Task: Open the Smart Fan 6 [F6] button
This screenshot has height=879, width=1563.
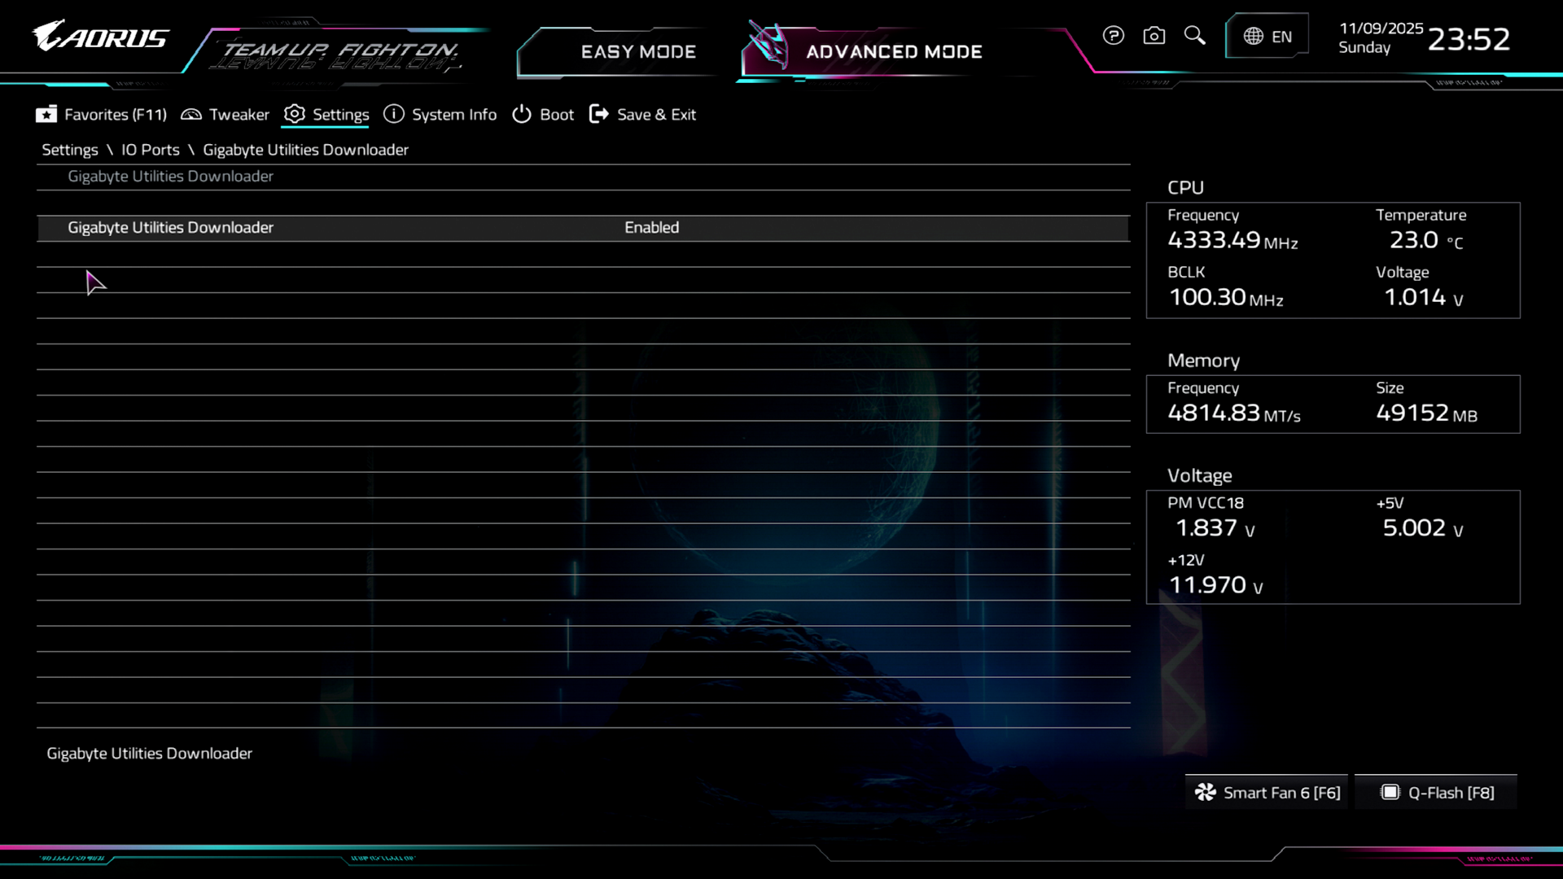Action: [x=1281, y=793]
